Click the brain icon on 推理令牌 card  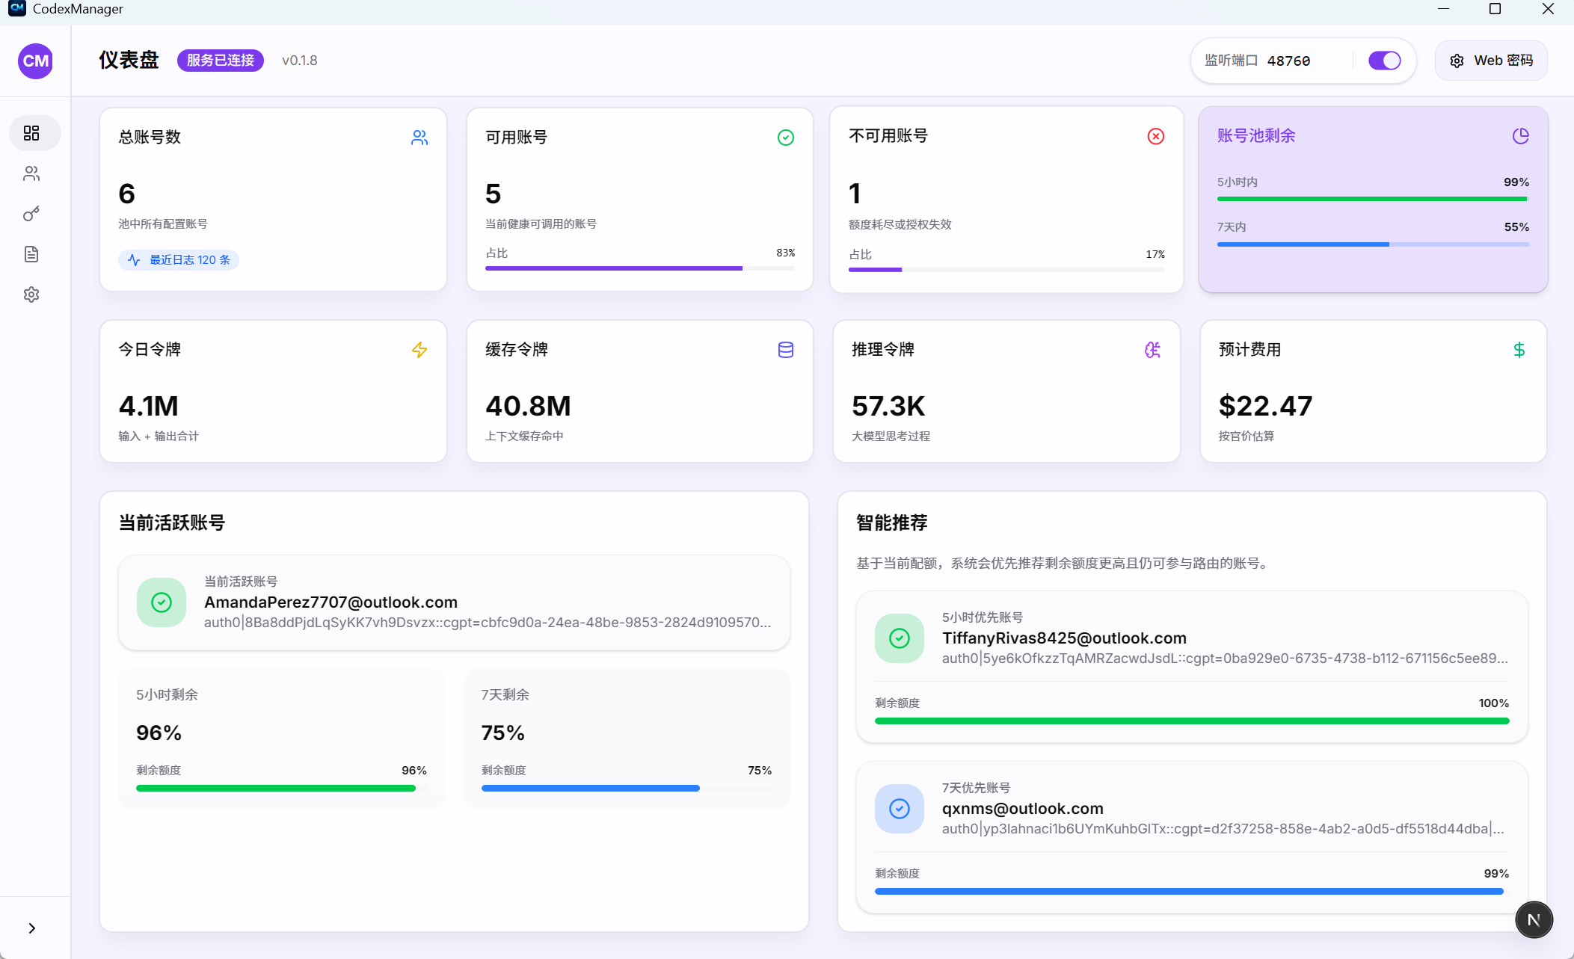pyautogui.click(x=1152, y=350)
